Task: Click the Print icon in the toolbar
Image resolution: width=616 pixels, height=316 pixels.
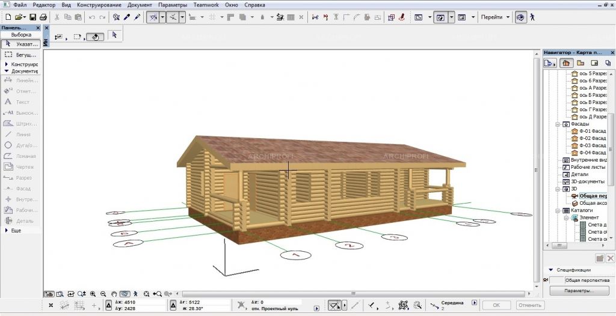Action: click(43, 17)
